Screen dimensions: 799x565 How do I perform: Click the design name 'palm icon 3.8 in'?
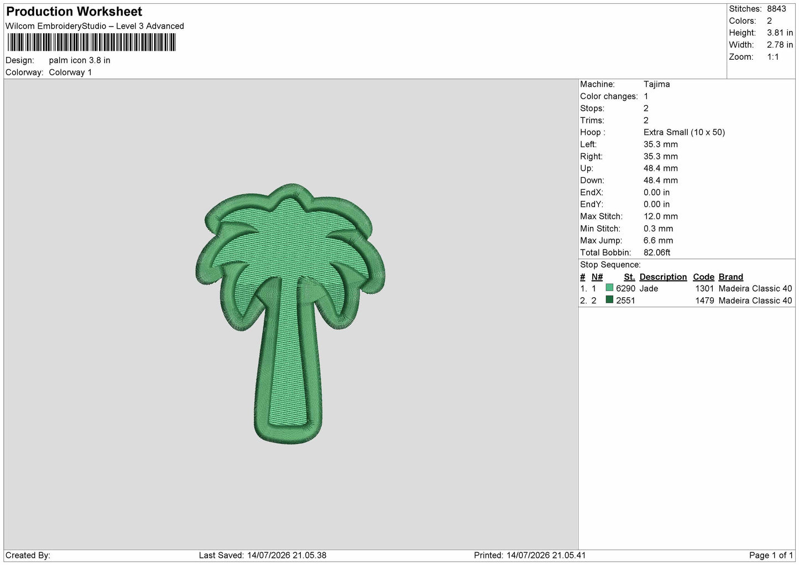[x=80, y=60]
